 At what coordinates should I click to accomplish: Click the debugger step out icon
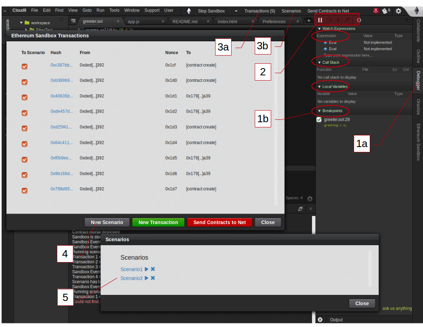point(348,20)
